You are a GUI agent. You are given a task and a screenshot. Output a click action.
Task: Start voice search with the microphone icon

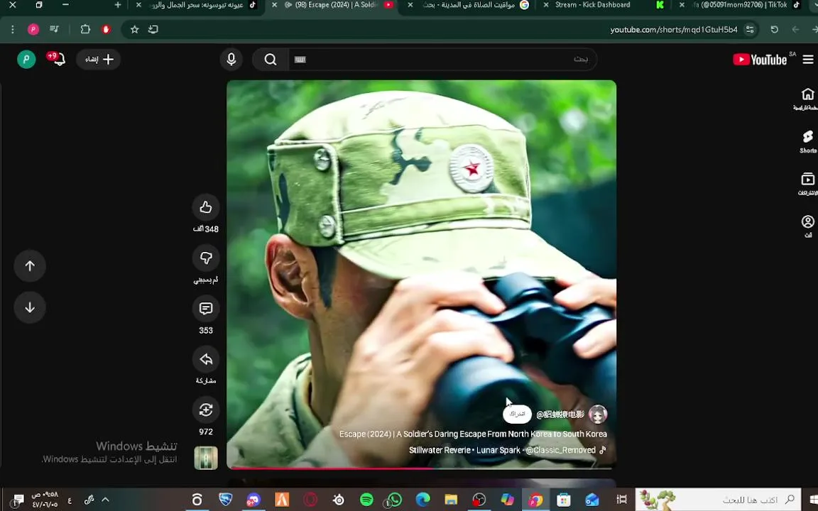[x=231, y=60]
